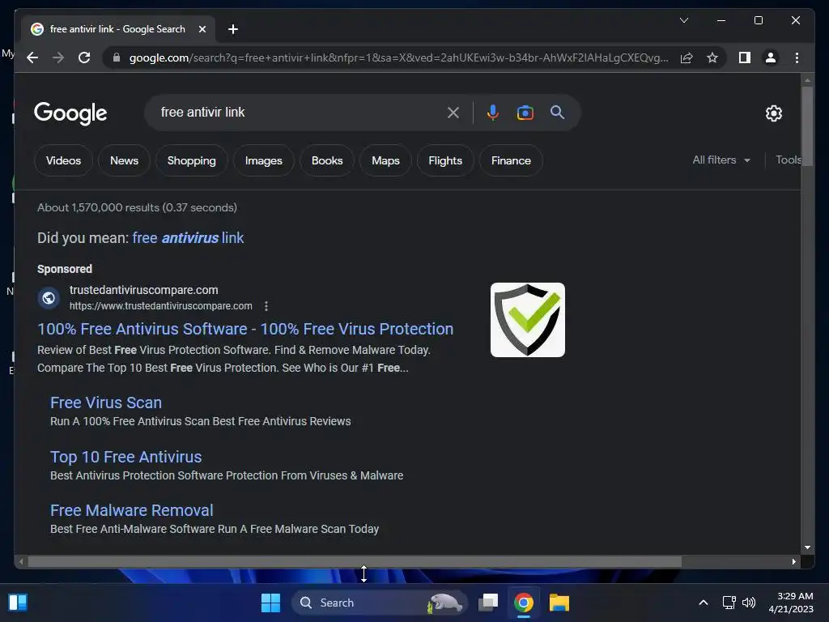Viewport: 829px width, 622px height.
Task: Select the Books filter
Action: (327, 160)
